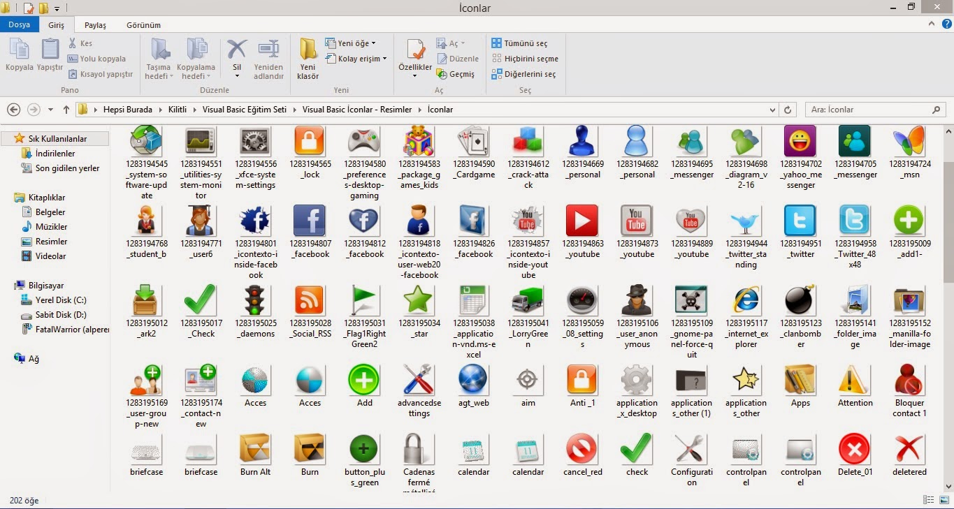
Task: Click the Kopyala copy ribbon button
Action: click(20, 56)
